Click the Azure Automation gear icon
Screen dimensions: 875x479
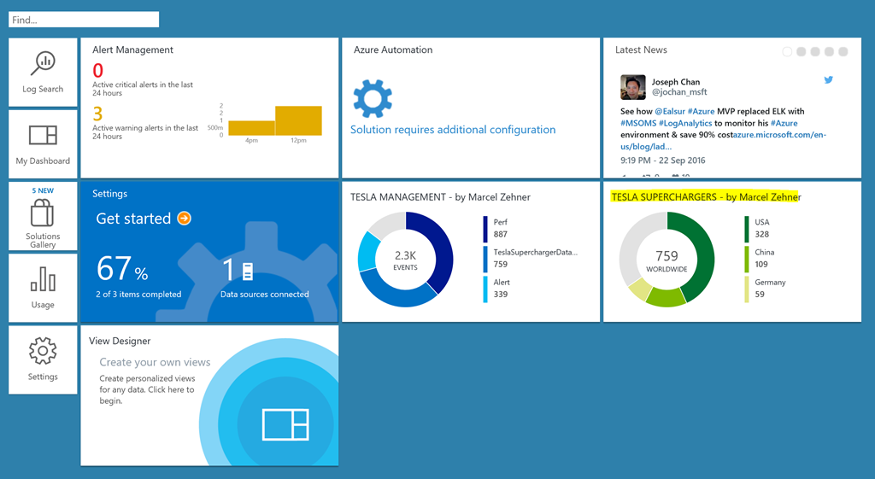tap(373, 98)
